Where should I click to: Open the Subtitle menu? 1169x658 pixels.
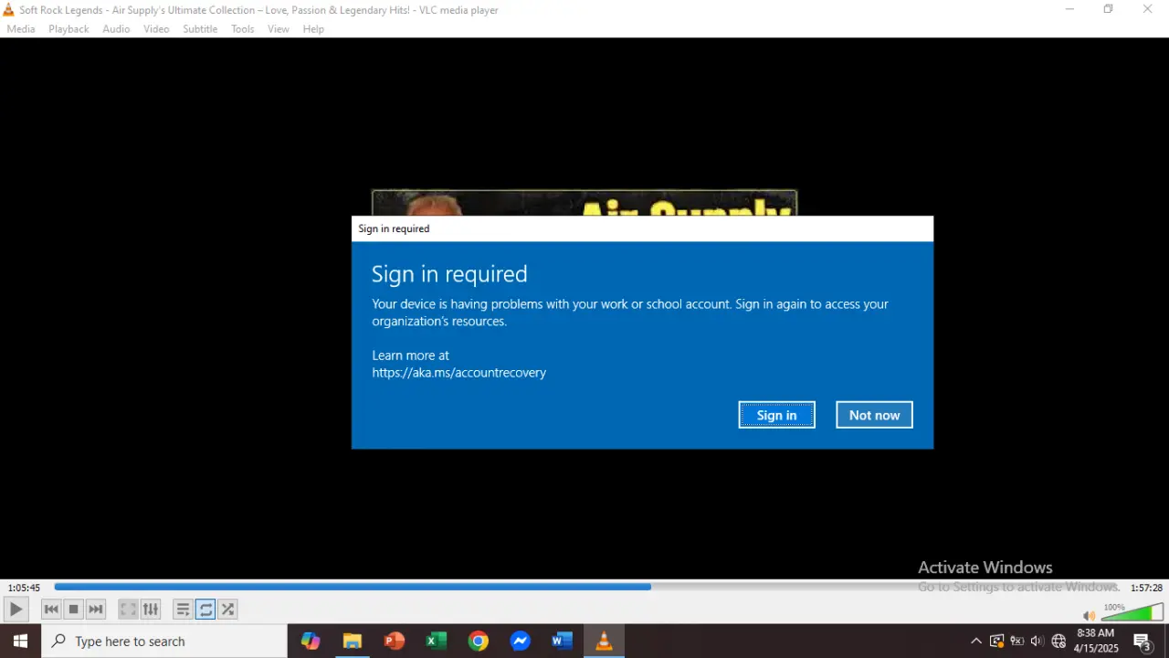point(200,29)
